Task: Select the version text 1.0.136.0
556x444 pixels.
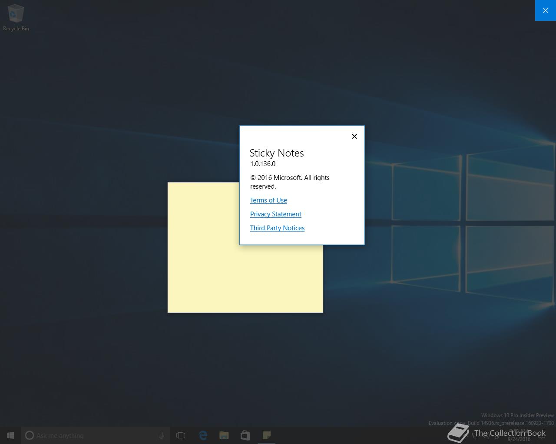Action: click(263, 164)
